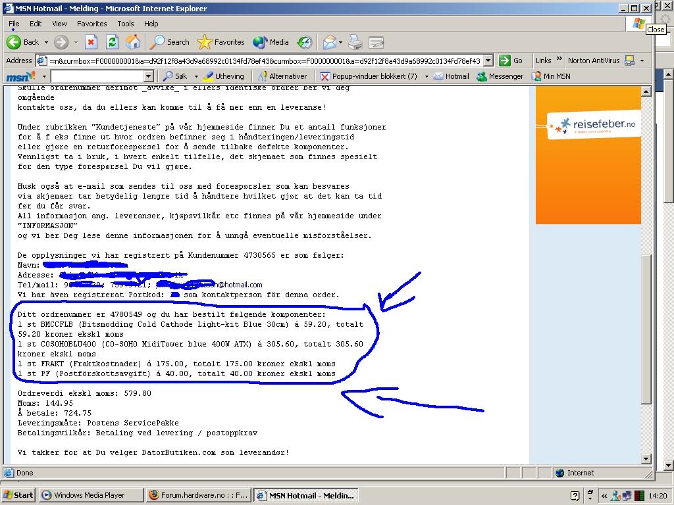Go to the Home page icon
Image resolution: width=674 pixels, height=505 pixels.
[133, 42]
